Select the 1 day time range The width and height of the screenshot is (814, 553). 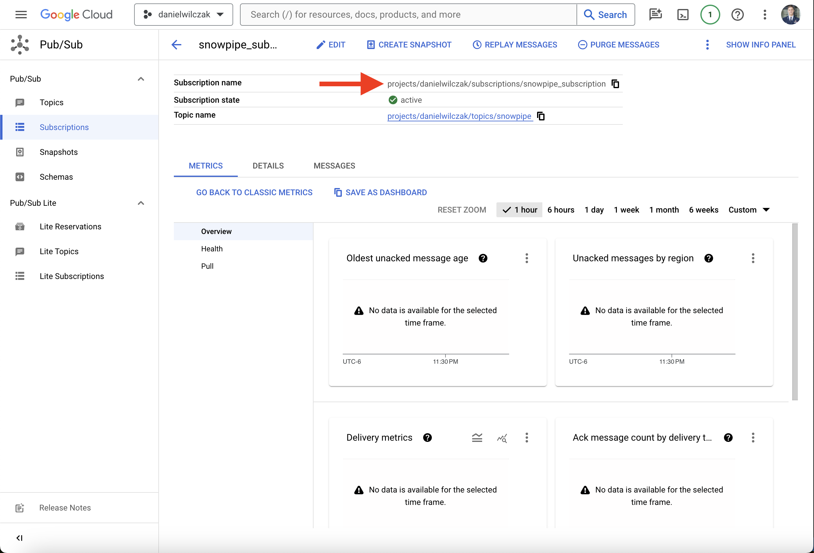click(x=594, y=210)
